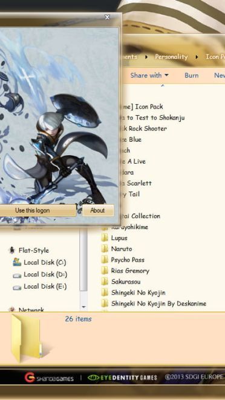Expand the arrow after Personality in address bar

[x=197, y=57]
